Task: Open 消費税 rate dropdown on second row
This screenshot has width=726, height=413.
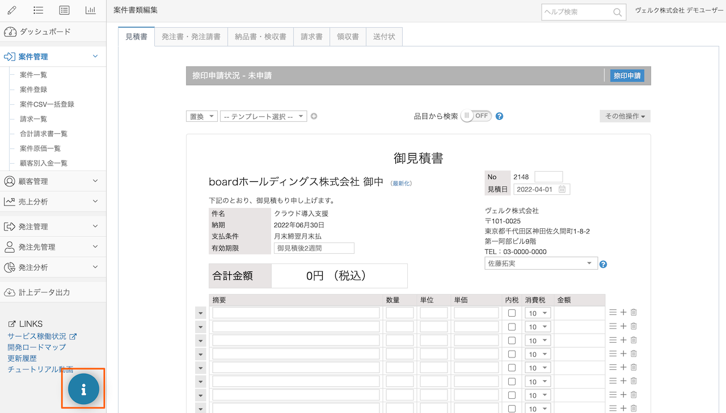Action: [x=538, y=327]
